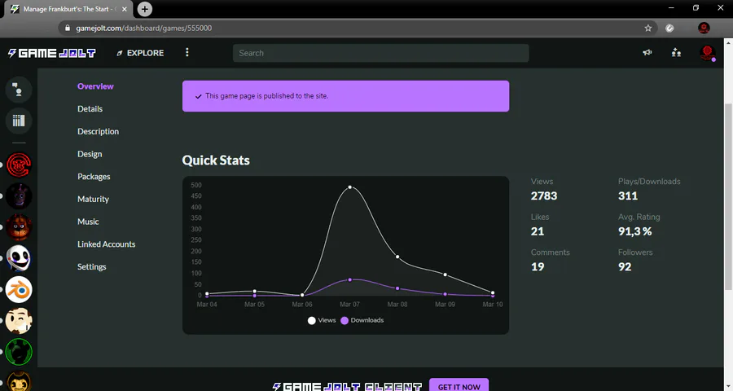
Task: Open the Packages section
Action: click(x=94, y=176)
